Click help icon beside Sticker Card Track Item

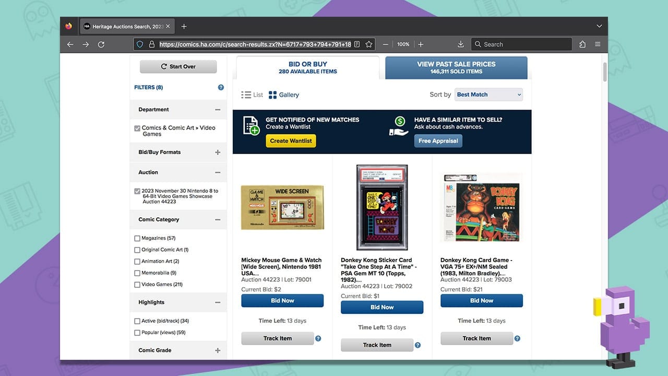(418, 345)
